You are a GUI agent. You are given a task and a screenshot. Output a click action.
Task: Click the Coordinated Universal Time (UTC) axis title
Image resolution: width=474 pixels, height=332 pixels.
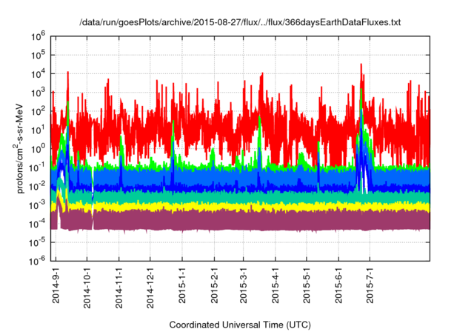tap(240, 325)
